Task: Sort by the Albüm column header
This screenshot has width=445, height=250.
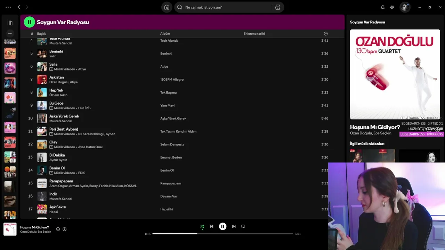Action: 165,34
